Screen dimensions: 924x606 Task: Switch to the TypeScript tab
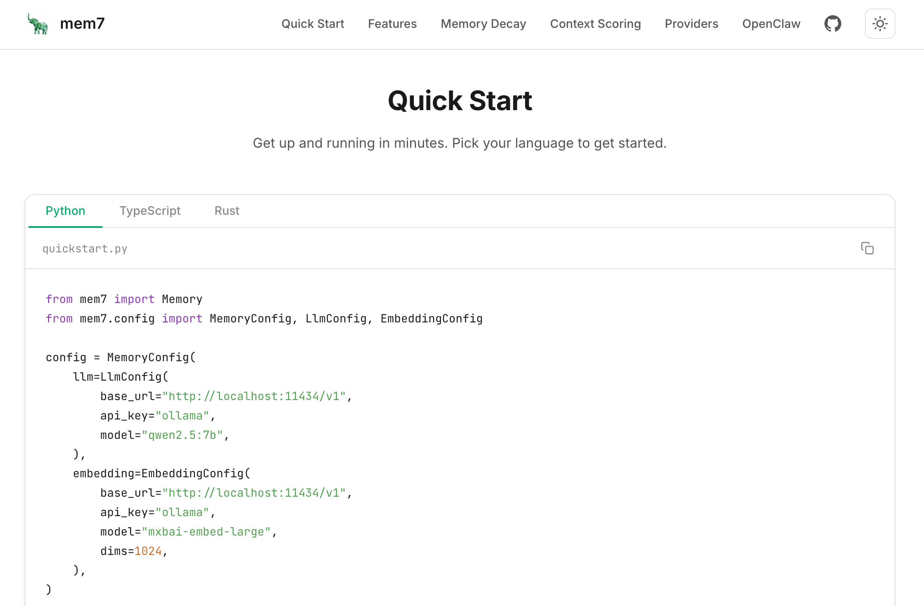coord(150,211)
